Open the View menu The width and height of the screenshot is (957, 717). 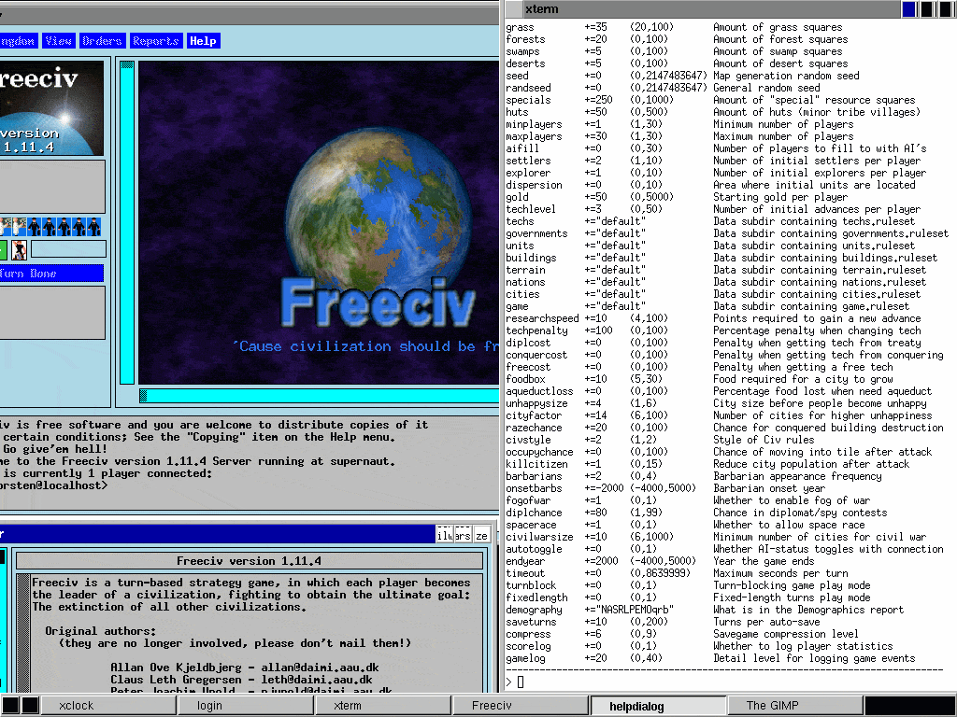pos(58,41)
